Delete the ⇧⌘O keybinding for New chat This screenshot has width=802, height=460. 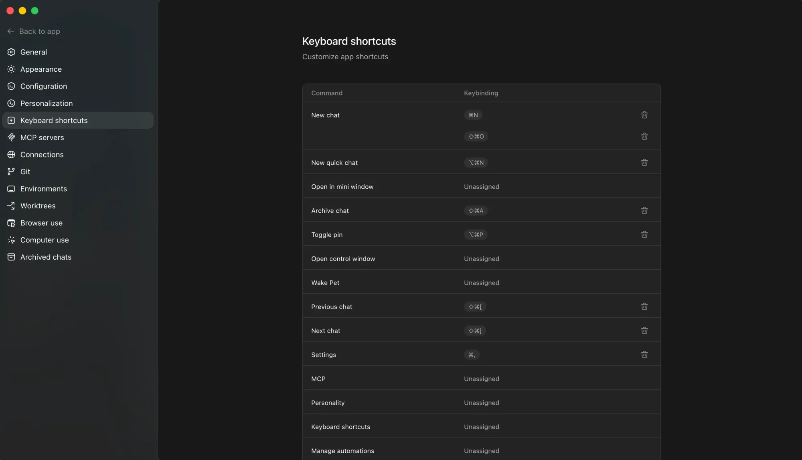click(644, 136)
